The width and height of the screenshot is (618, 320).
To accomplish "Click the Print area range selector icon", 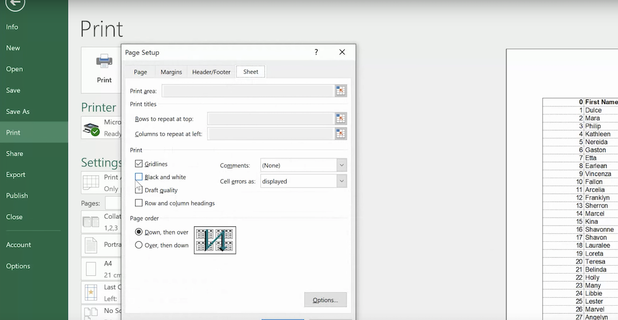I will coord(341,91).
